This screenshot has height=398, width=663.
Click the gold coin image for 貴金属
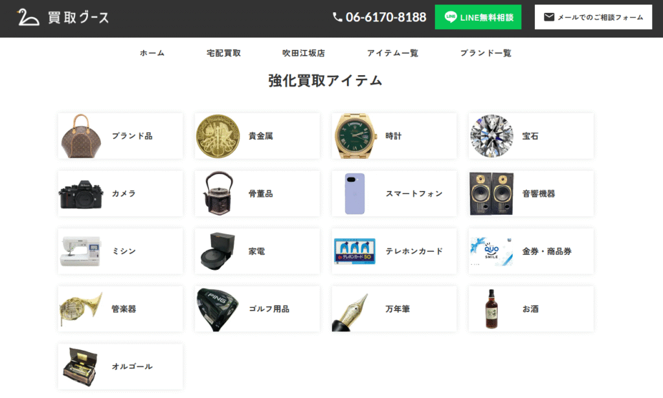[219, 136]
